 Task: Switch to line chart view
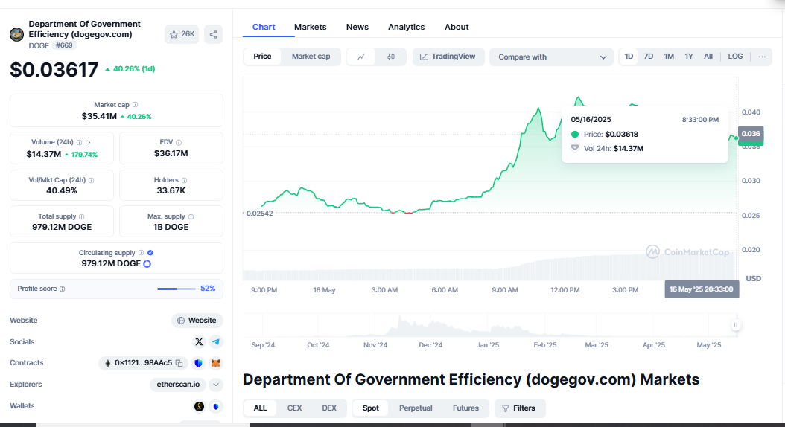click(361, 57)
